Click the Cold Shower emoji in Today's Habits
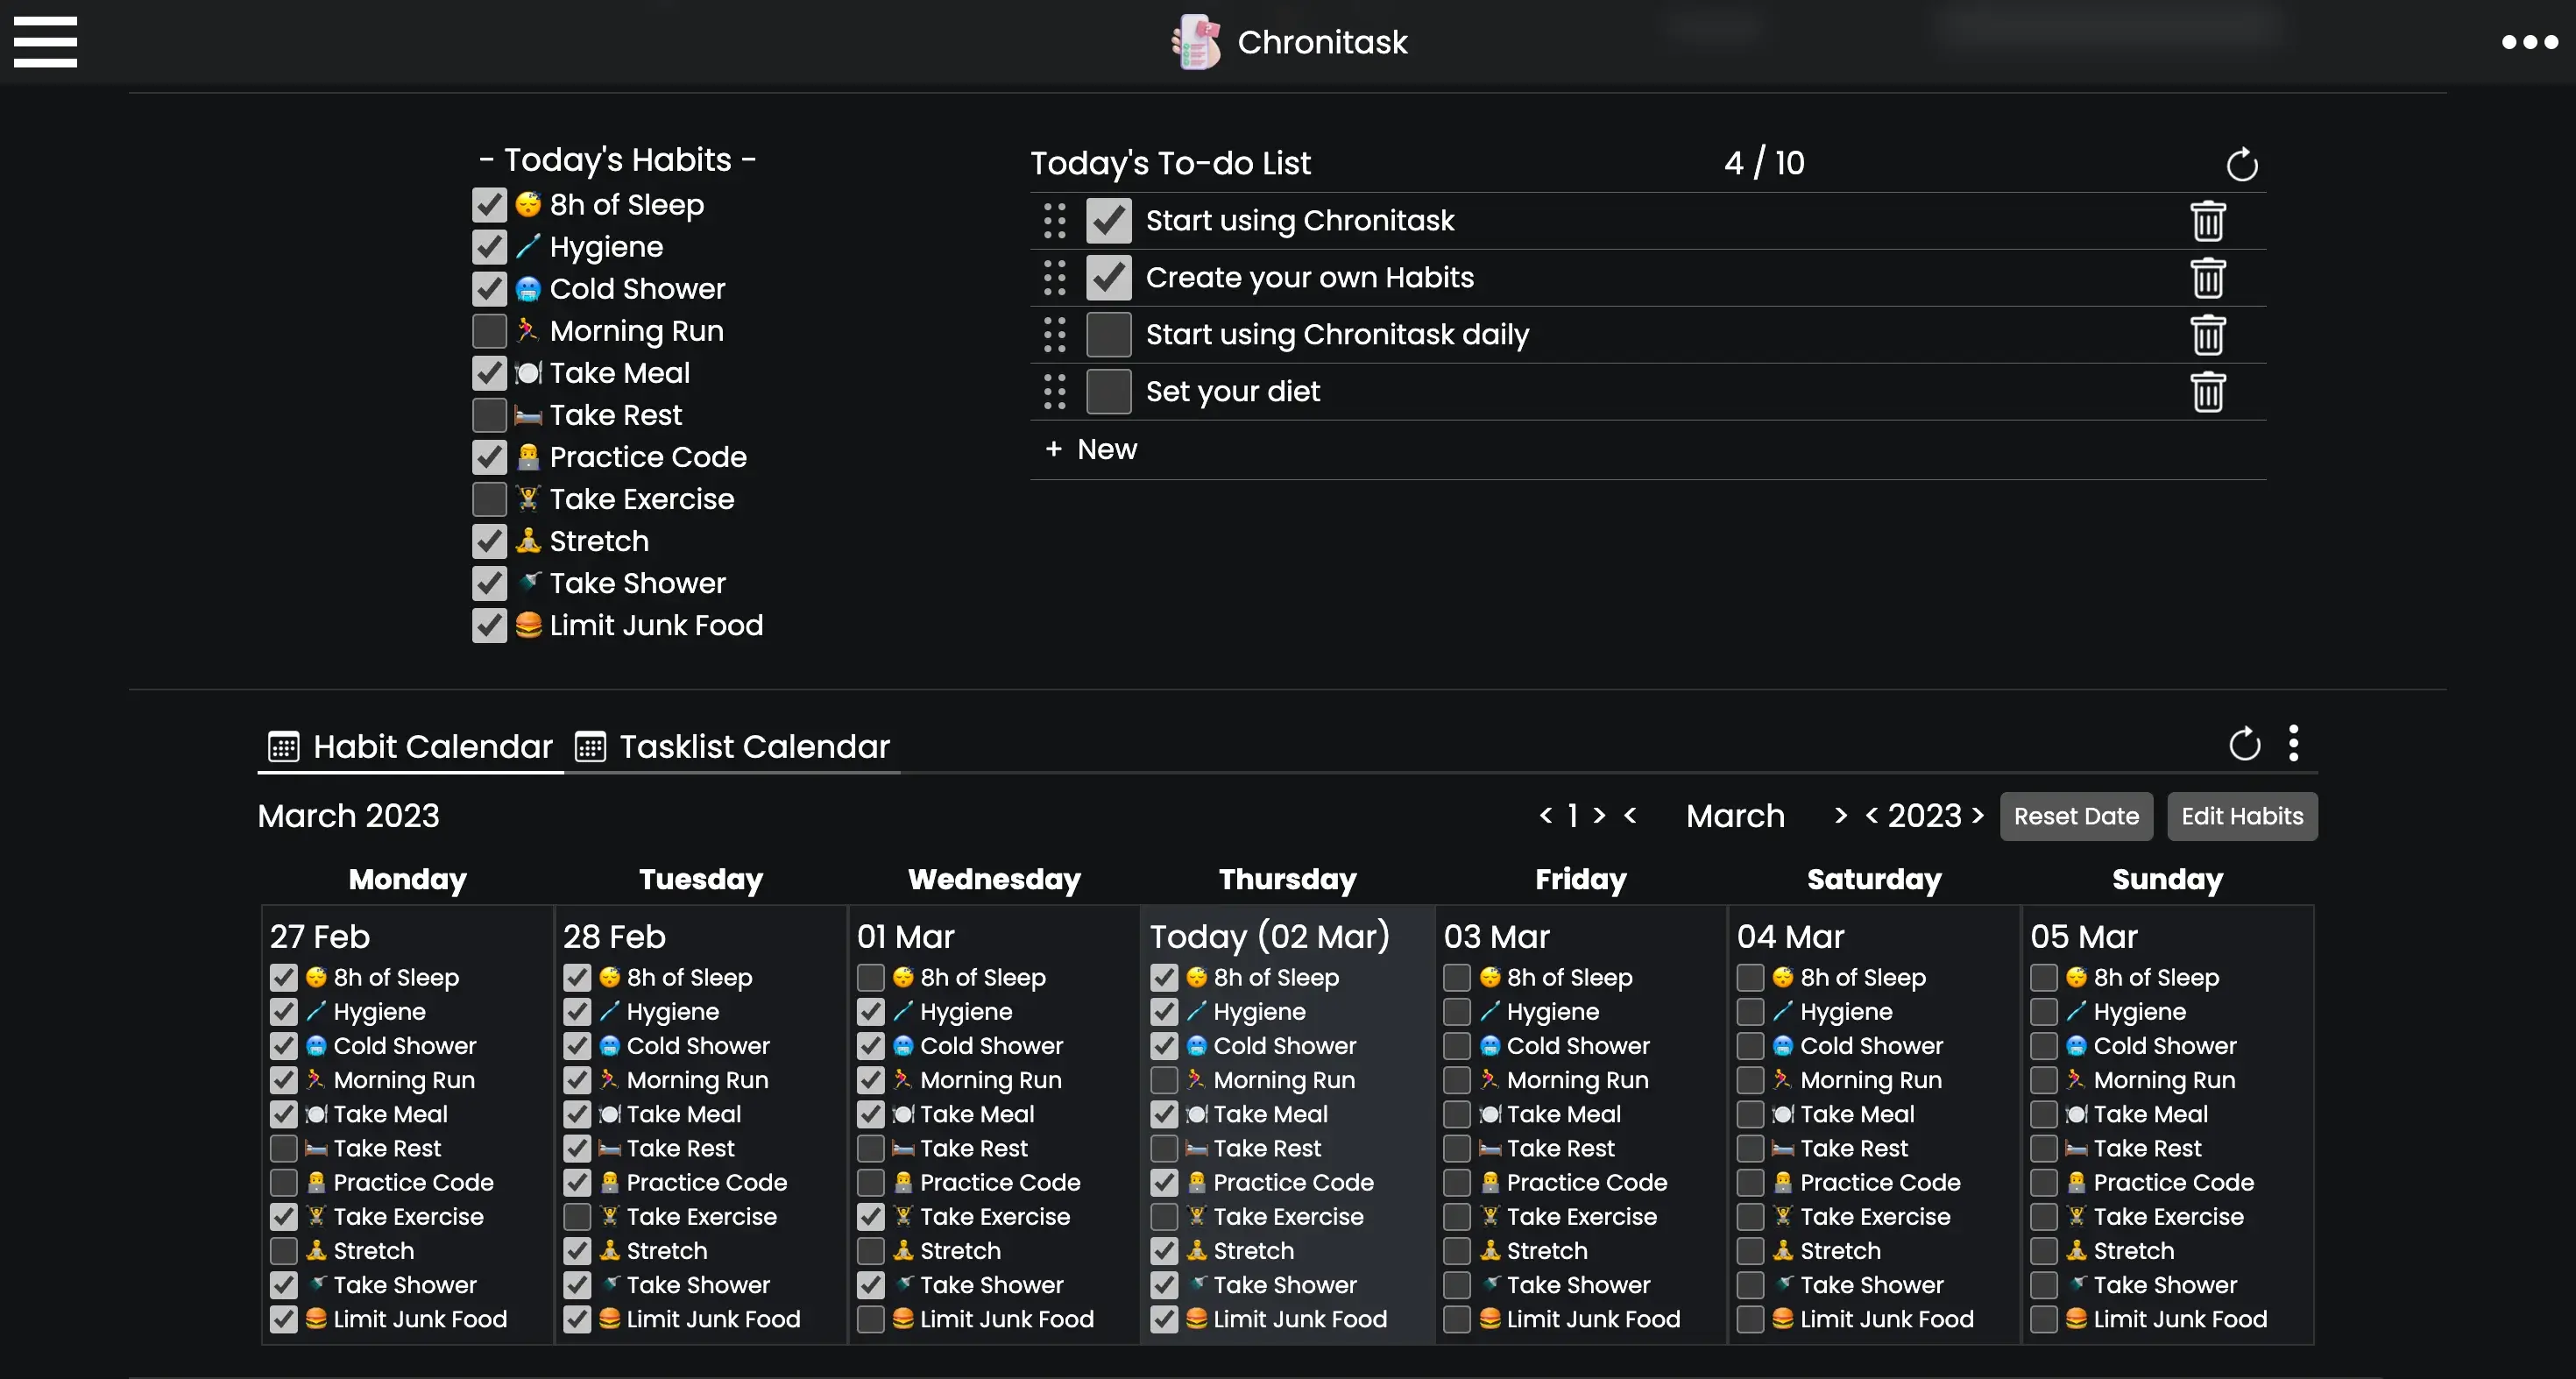The width and height of the screenshot is (2576, 1379). click(528, 289)
